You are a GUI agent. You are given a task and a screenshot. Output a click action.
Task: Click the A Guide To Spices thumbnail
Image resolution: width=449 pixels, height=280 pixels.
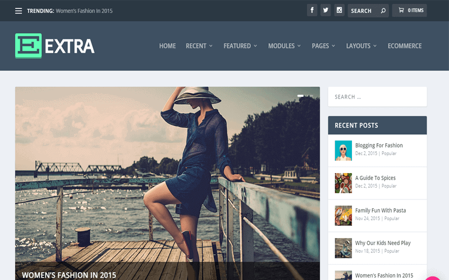(x=343, y=183)
